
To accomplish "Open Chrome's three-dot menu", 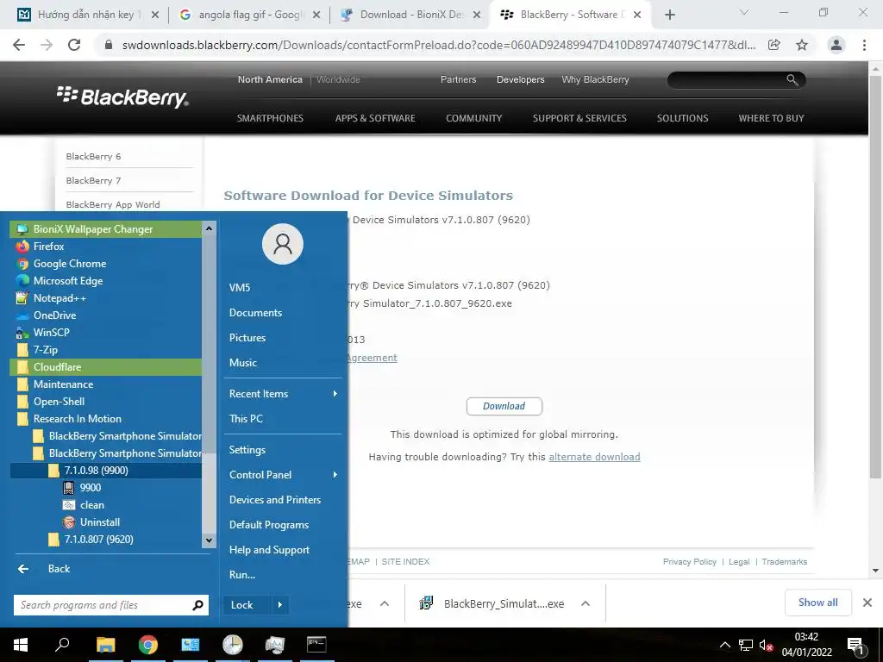I will 864,45.
